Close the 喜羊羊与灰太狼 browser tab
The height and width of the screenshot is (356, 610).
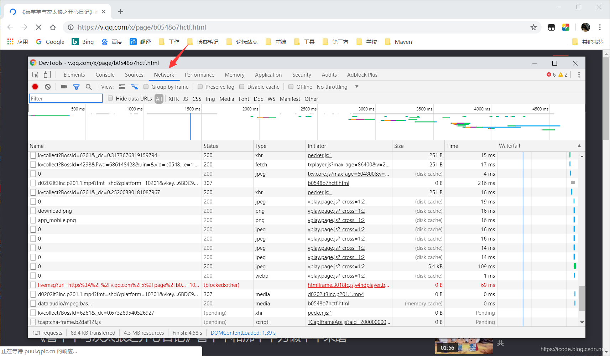(x=104, y=12)
